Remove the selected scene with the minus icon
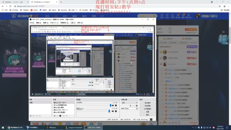This screenshot has width=231, height=130. tap(33, 116)
